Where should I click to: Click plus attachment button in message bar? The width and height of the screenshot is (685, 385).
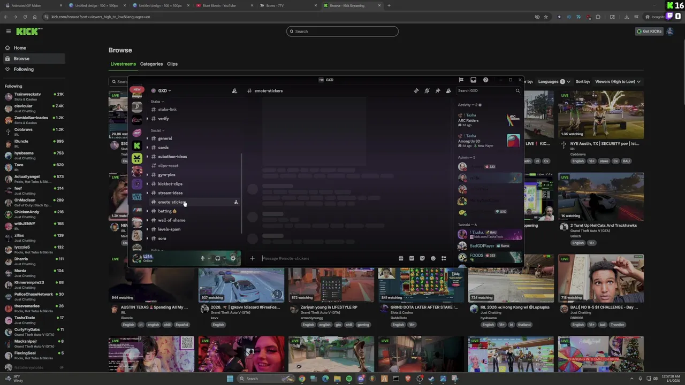252,258
